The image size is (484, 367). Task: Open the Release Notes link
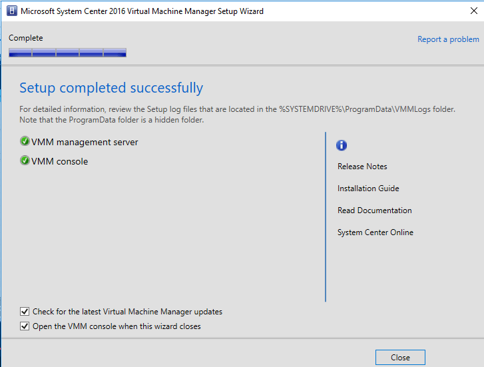click(x=362, y=167)
